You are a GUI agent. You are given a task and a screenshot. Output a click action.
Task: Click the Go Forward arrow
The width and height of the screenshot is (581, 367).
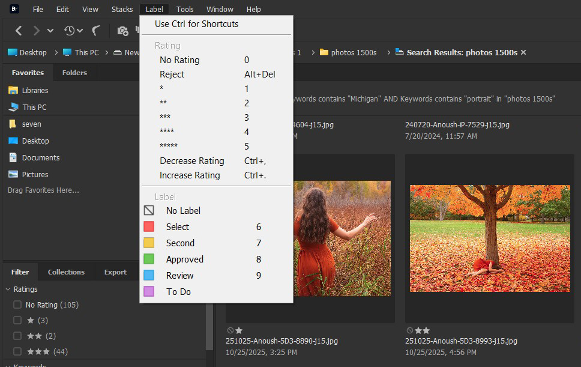click(37, 31)
